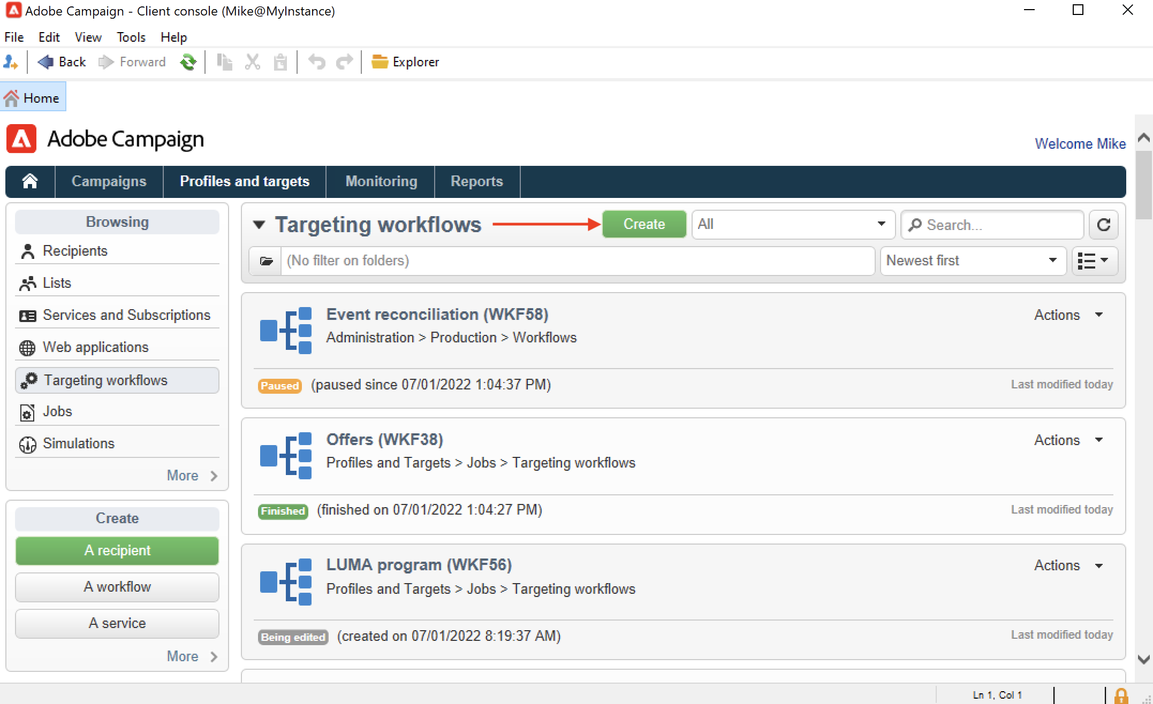Open the All status filter dropdown
Image resolution: width=1153 pixels, height=704 pixels.
[793, 225]
